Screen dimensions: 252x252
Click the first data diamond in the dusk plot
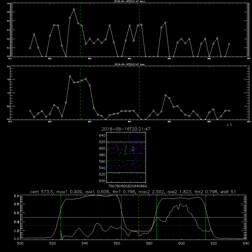(x=30, y=111)
